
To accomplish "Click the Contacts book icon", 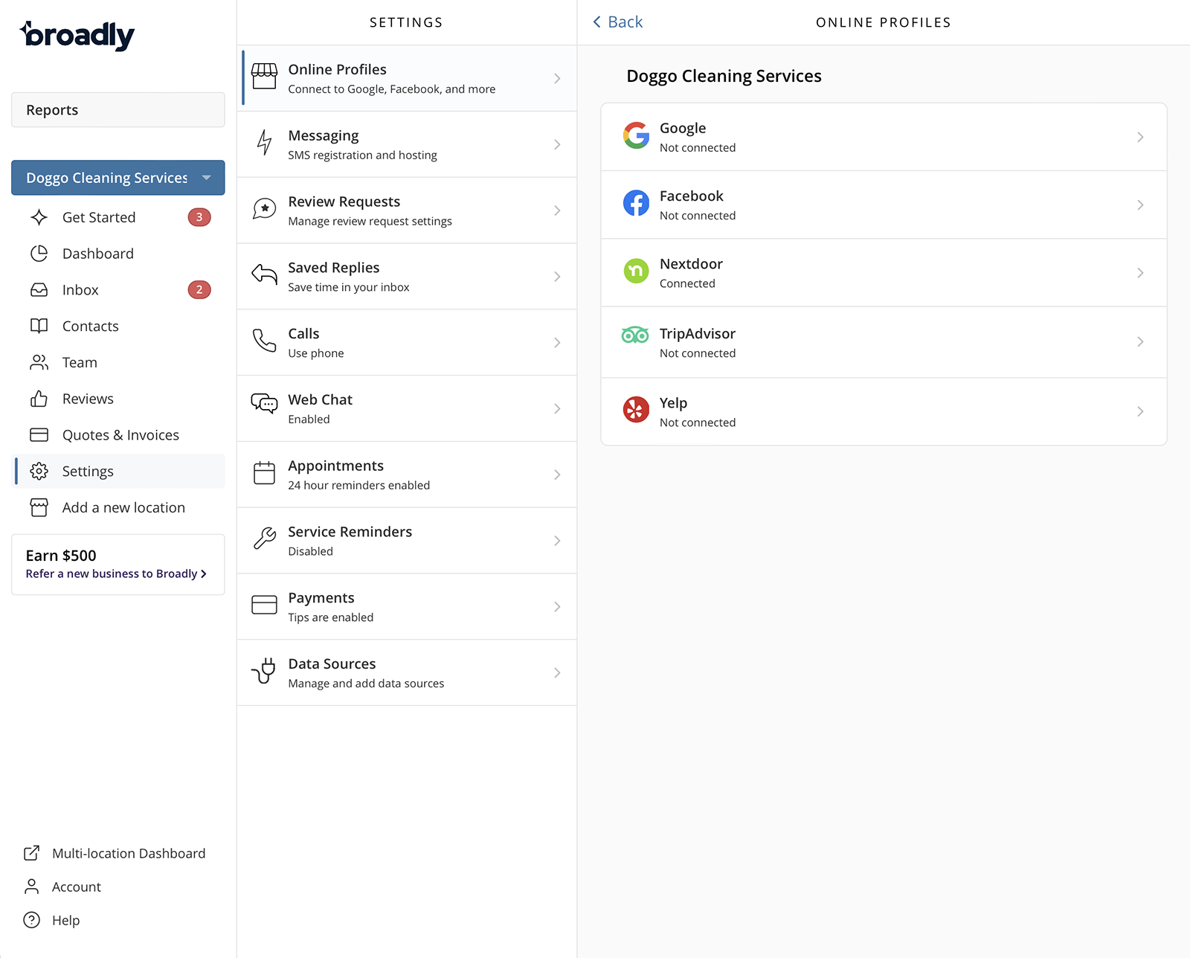I will point(39,326).
